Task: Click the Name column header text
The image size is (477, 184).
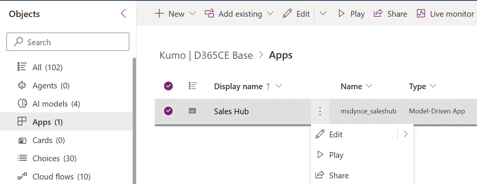Action: coord(351,86)
